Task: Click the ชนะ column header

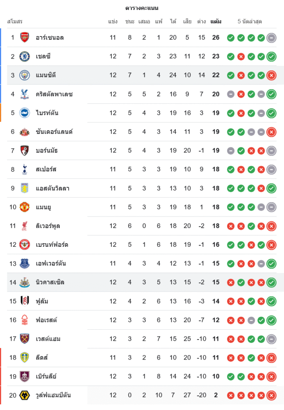Action: [130, 21]
